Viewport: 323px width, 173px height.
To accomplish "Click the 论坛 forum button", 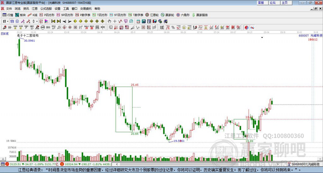I will [274, 3].
